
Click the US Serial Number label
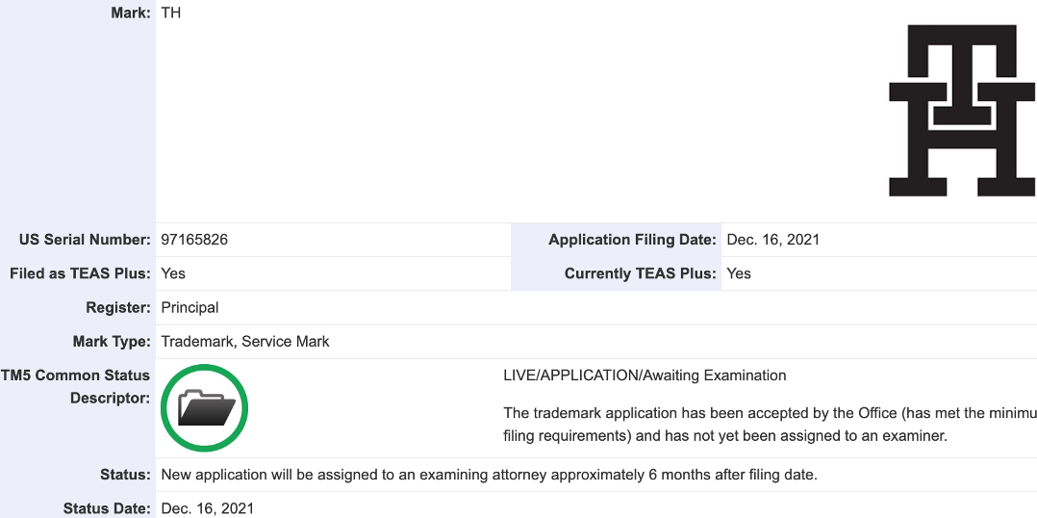pos(85,240)
